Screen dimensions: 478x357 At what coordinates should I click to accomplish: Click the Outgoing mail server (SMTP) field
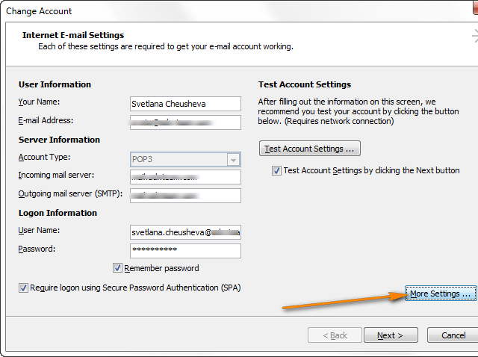[x=184, y=195]
